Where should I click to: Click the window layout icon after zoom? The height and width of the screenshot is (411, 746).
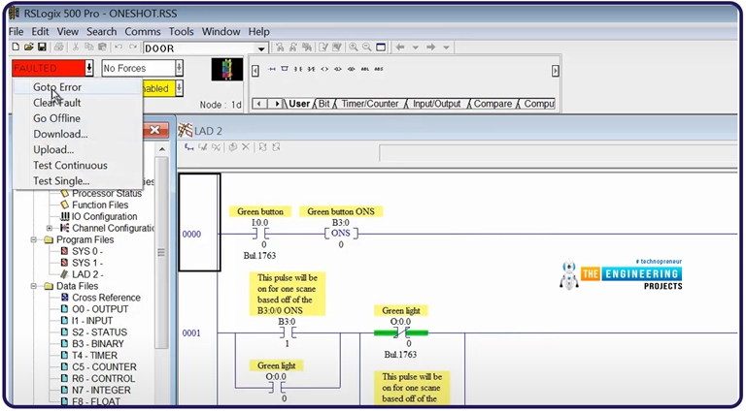pos(381,47)
